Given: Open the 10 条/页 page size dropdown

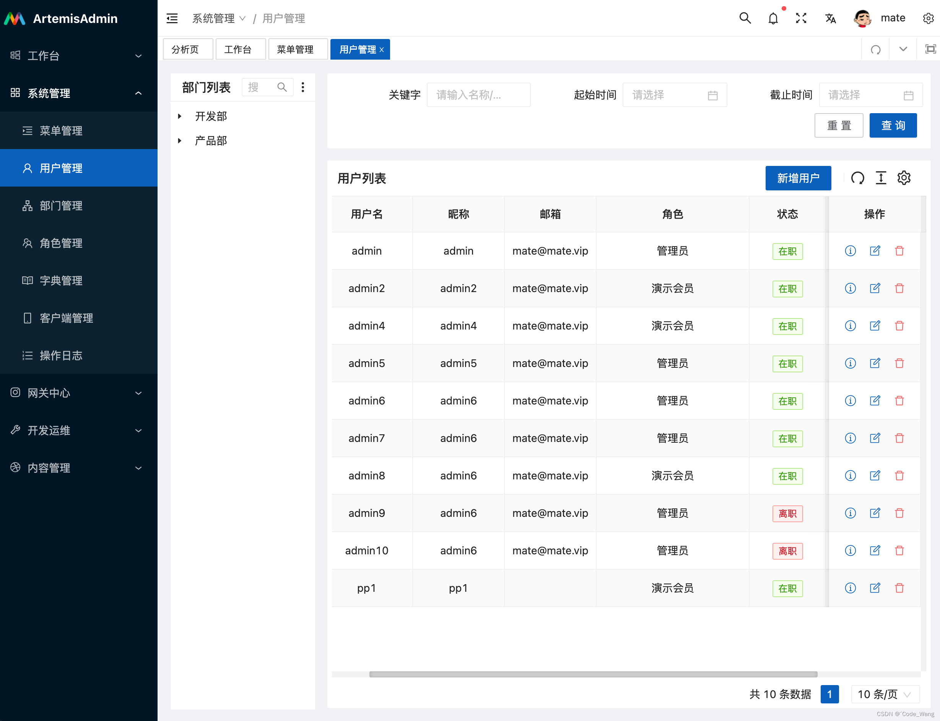Looking at the screenshot, I should tap(885, 694).
